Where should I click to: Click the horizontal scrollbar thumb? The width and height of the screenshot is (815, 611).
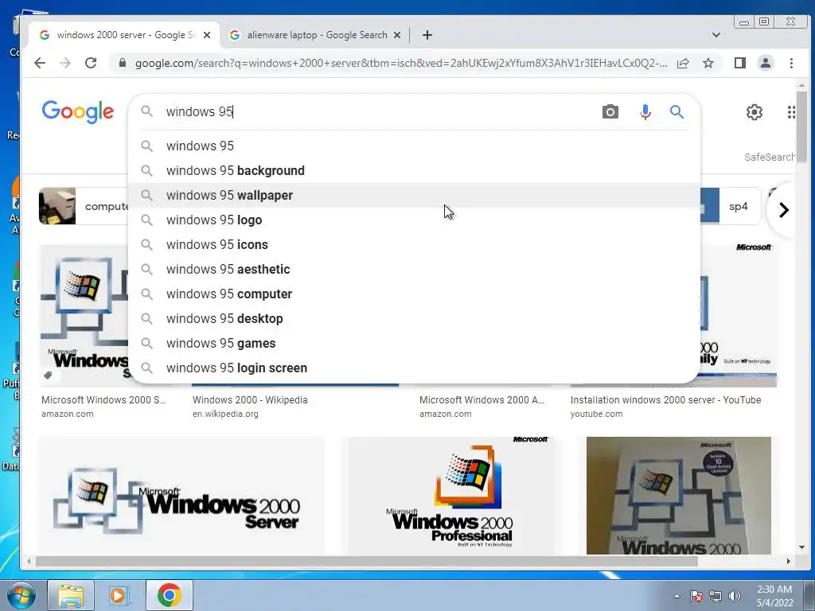click(366, 562)
